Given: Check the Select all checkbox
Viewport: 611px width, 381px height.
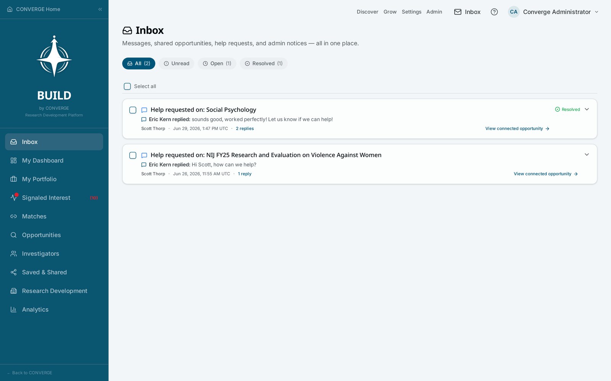Looking at the screenshot, I should 127,86.
